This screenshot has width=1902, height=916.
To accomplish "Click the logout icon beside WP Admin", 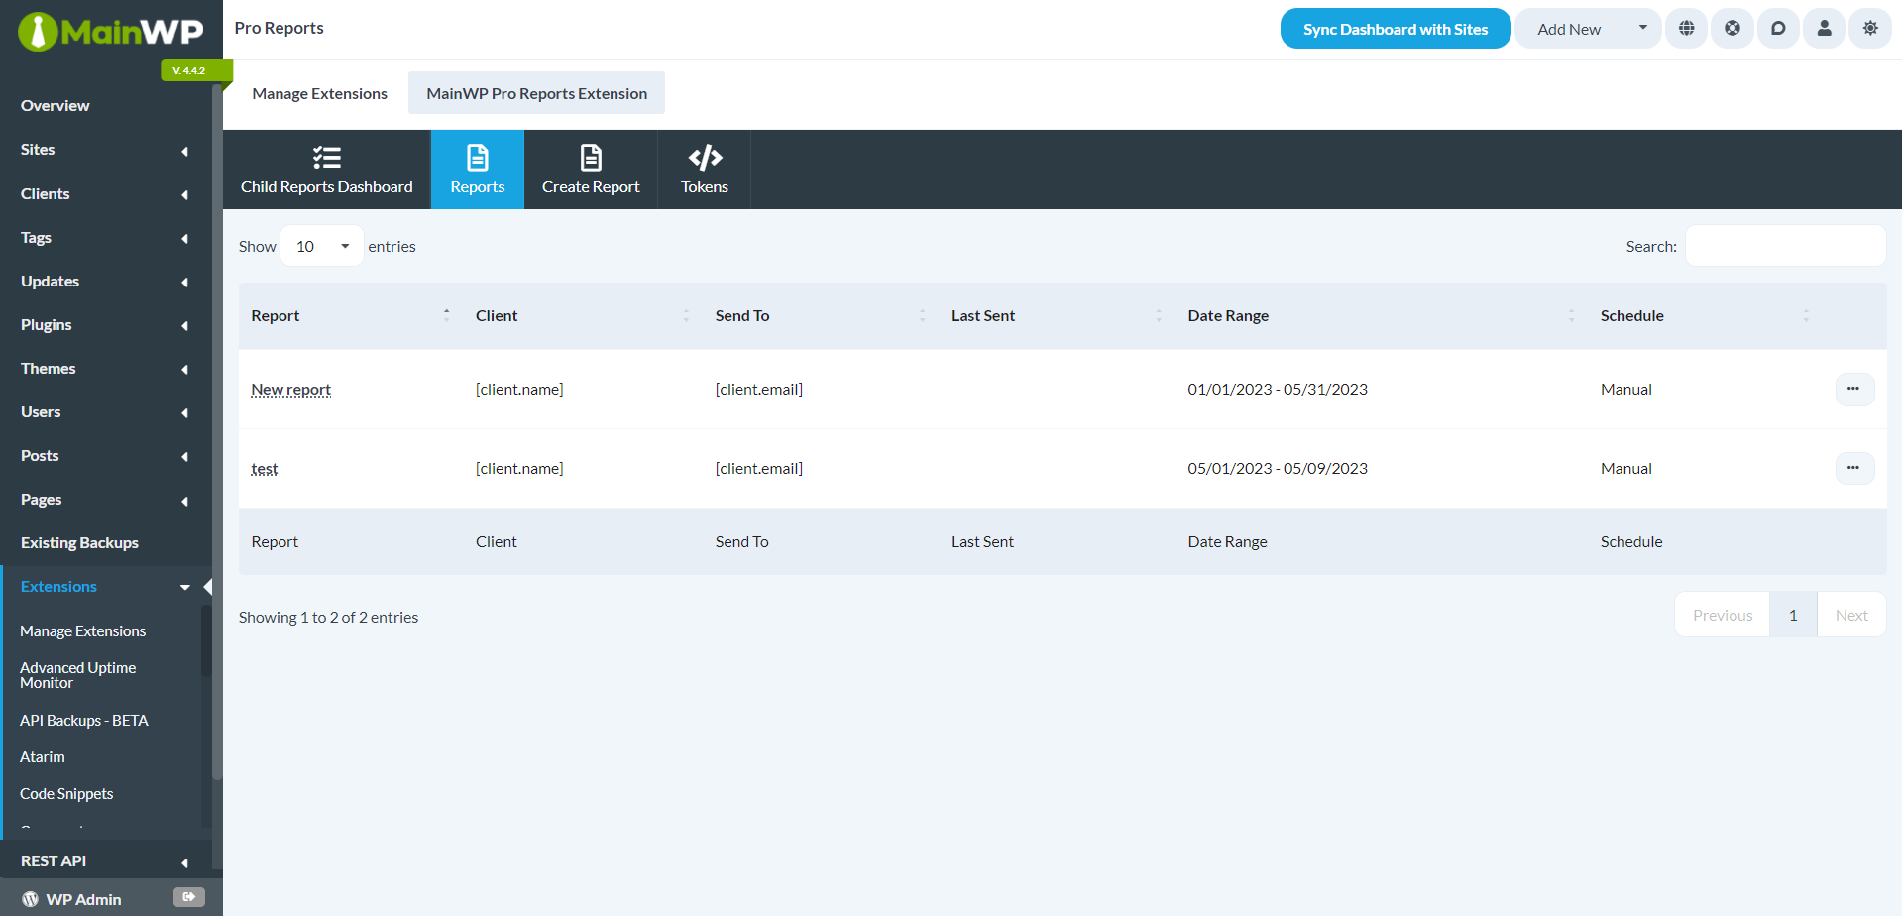I will [x=189, y=897].
